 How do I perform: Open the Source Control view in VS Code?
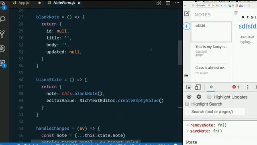[2, 34]
